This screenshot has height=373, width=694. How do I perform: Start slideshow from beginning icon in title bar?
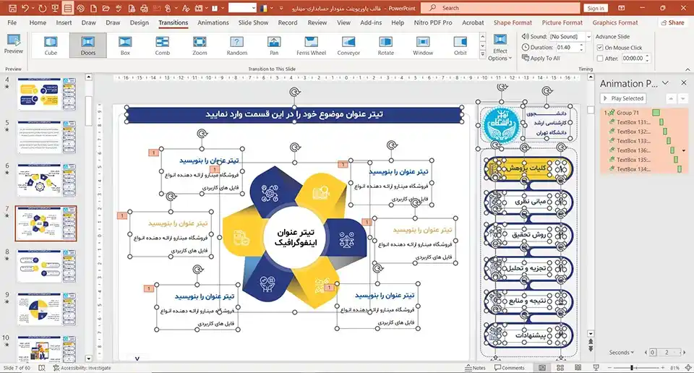[55, 8]
